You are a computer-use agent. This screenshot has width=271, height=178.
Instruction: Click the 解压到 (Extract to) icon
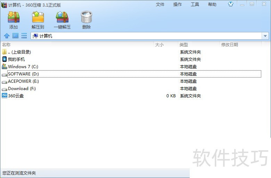tap(38, 17)
